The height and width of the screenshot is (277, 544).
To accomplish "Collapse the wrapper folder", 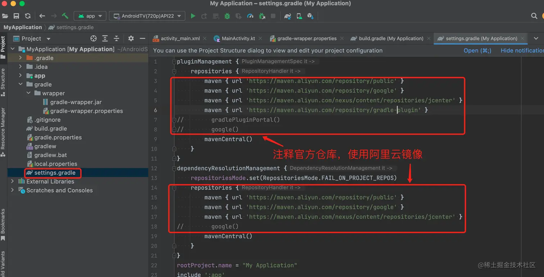I will pos(28,93).
